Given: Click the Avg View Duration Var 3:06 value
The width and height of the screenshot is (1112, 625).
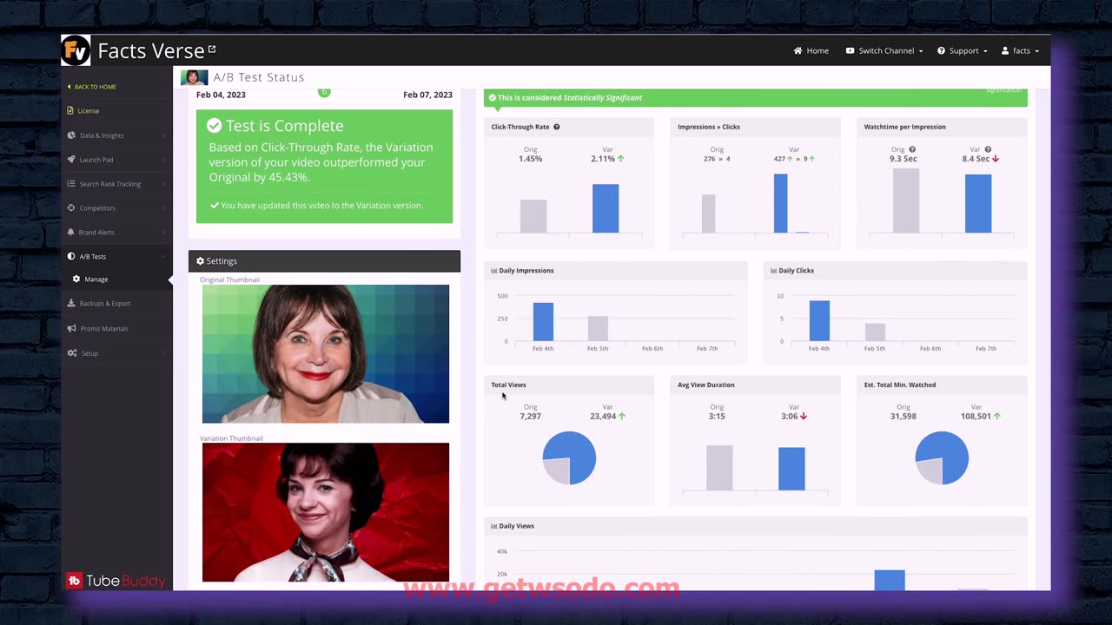Looking at the screenshot, I should tap(790, 416).
